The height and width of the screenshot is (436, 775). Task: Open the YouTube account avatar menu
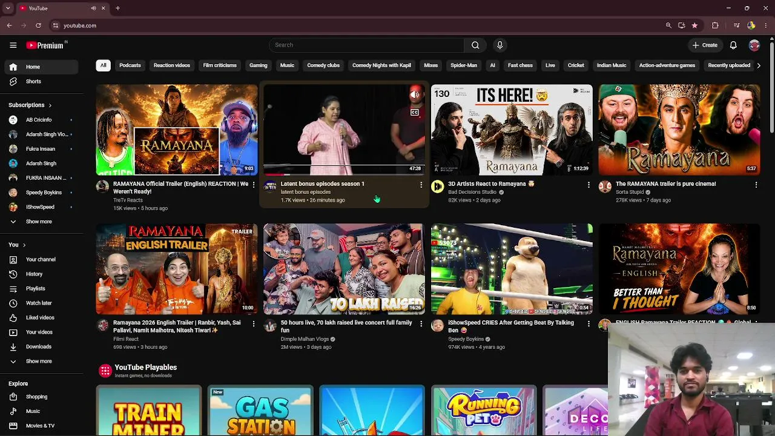[x=754, y=45]
